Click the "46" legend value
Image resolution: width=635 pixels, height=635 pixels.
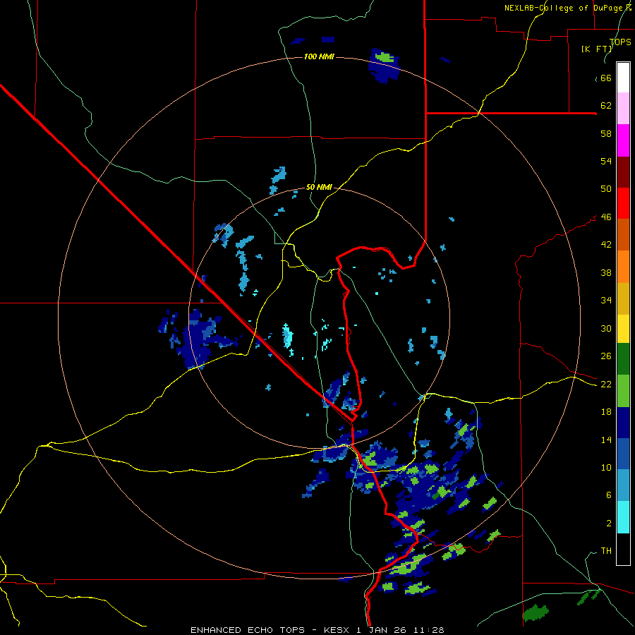pos(606,217)
